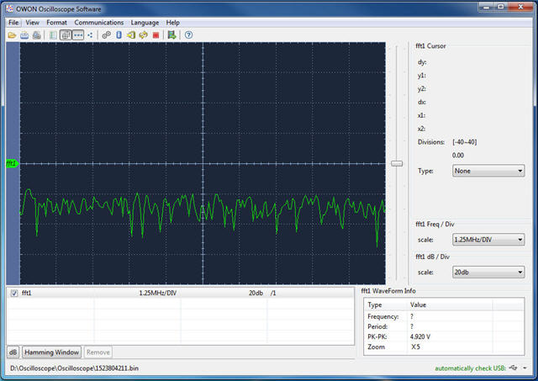Open the fft1 dB/Div scale dropdown
Screen dimensions: 538x381
[x=488, y=273]
